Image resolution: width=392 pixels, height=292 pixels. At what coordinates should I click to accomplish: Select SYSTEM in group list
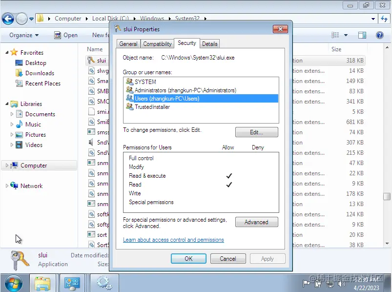[202, 82]
